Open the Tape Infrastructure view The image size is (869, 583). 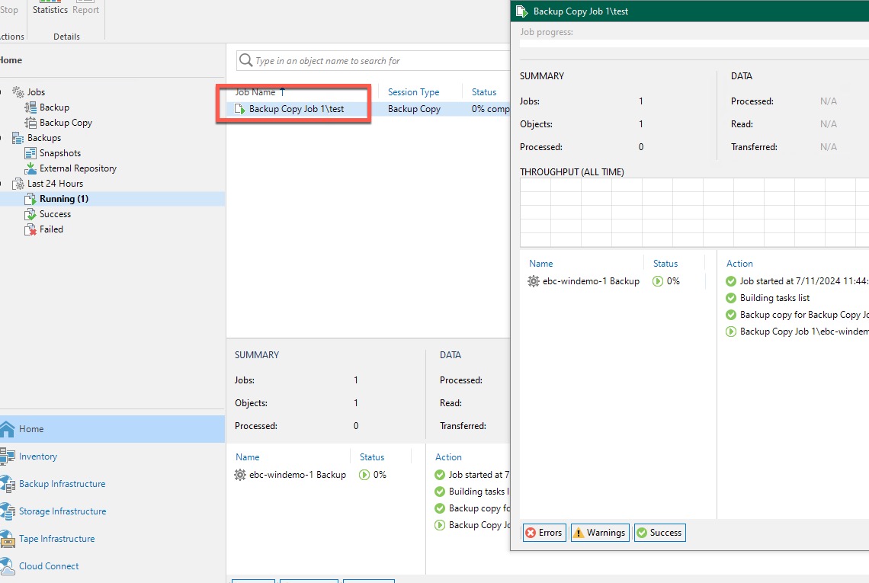[57, 539]
